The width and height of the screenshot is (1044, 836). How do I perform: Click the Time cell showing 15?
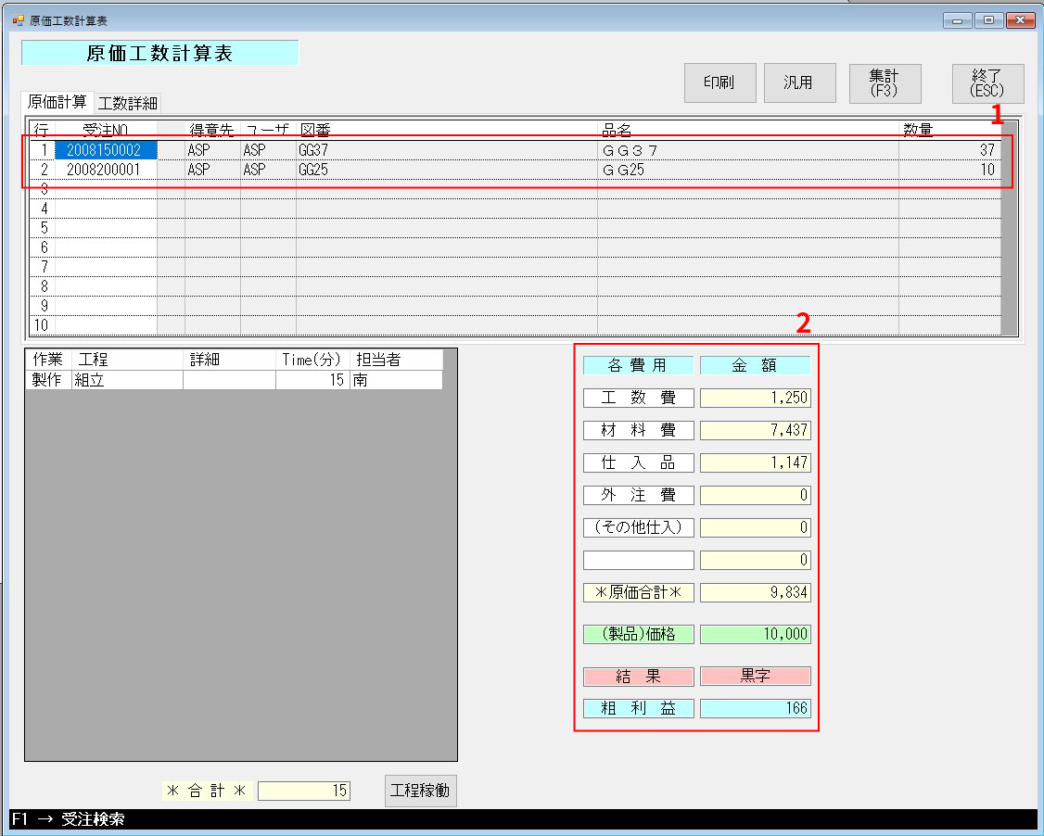click(x=312, y=379)
